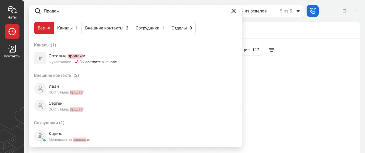Open the call history clock icon
This screenshot has height=153, width=365.
click(12, 32)
